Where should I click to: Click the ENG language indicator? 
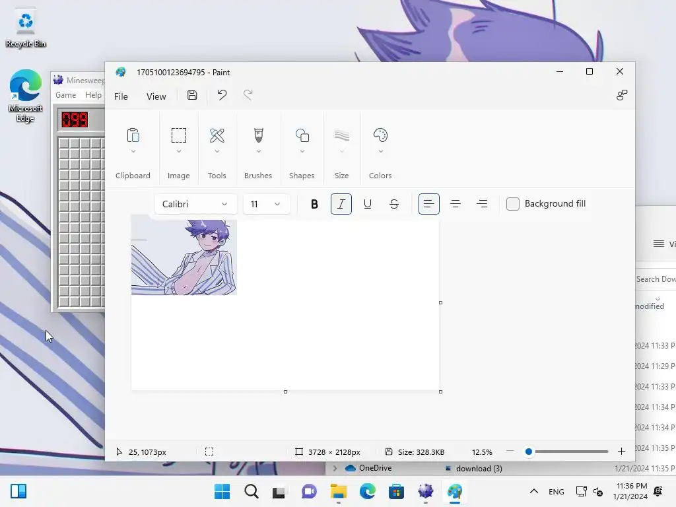pyautogui.click(x=556, y=491)
